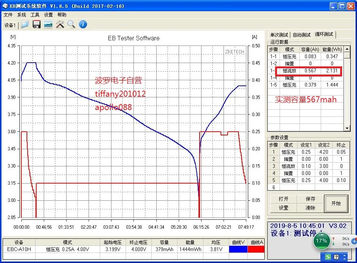The height and width of the screenshot is (263, 357).
Task: Open the 帮助 menu
Action: click(62, 15)
